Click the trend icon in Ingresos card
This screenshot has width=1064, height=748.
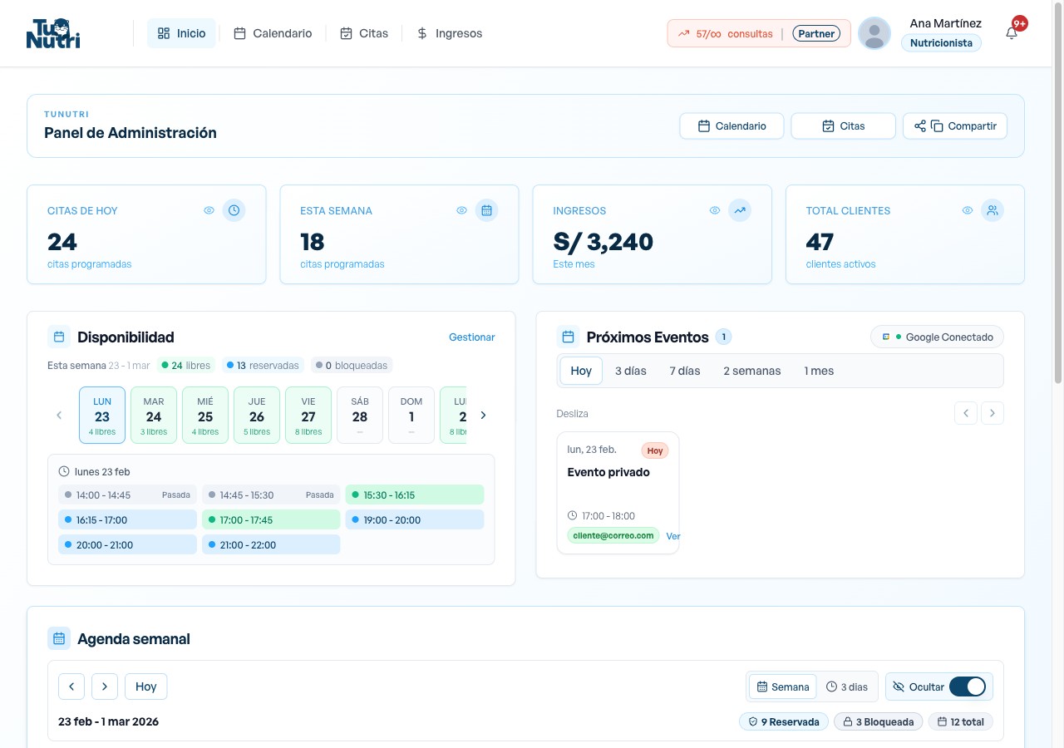(739, 210)
